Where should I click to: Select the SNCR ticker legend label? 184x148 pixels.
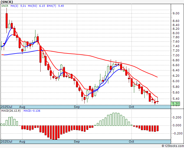5,6
